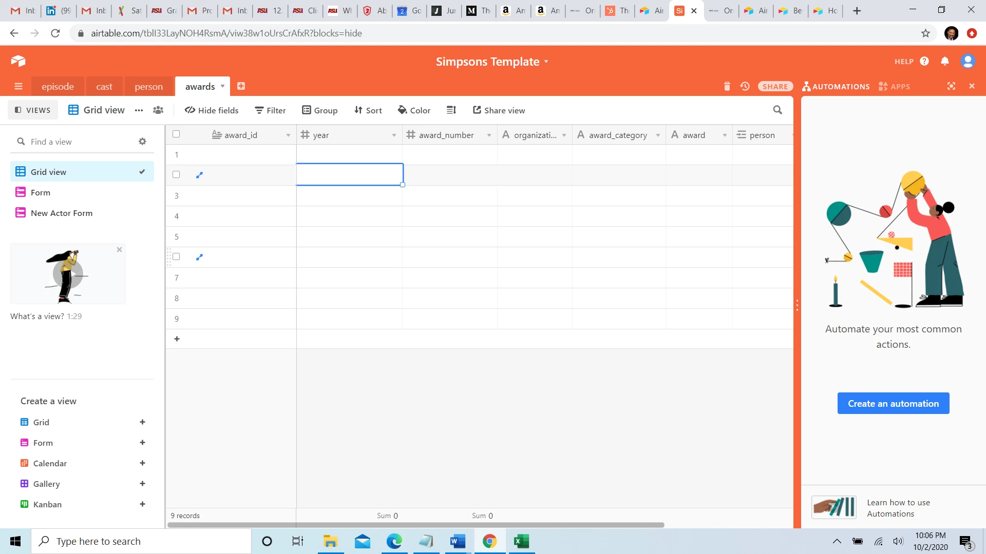Switch to the episode table tab
This screenshot has width=986, height=554.
pyautogui.click(x=58, y=86)
